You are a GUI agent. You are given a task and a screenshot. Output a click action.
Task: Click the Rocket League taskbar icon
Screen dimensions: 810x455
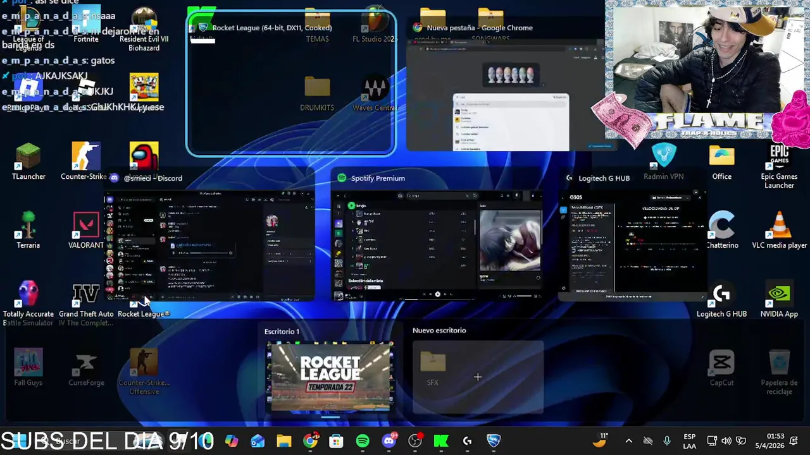pos(494,440)
